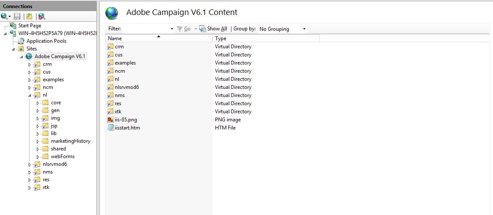Open the dropdown arrow next to Go
The image size is (493, 215).
pyautogui.click(x=196, y=29)
